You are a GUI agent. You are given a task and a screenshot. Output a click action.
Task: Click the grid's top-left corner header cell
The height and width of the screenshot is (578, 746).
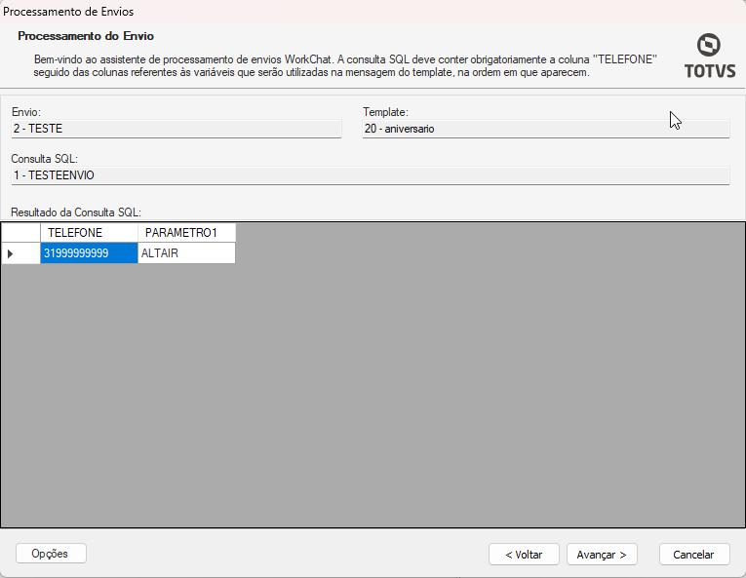pos(20,233)
